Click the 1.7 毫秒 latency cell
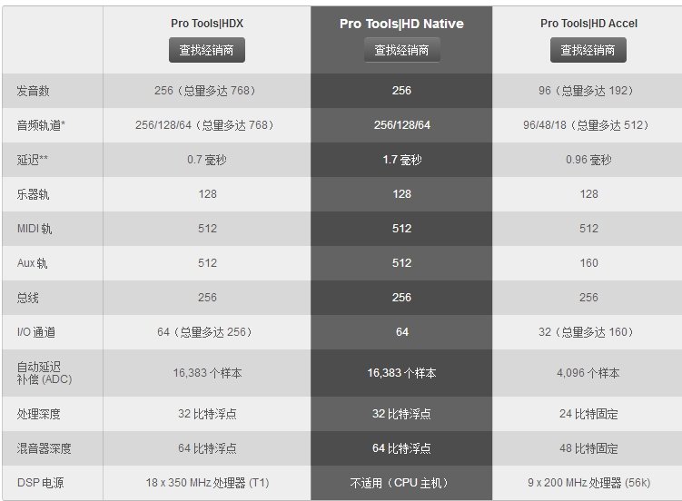 pos(402,160)
